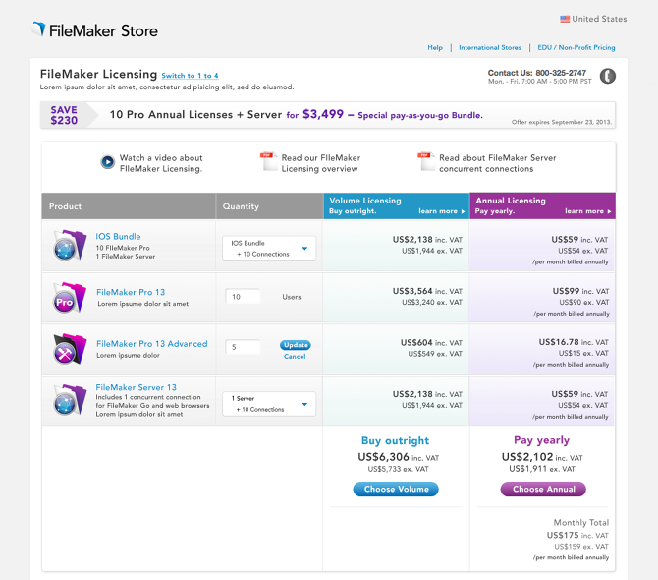Image resolution: width=658 pixels, height=580 pixels.
Task: Click the Contact Us phone number
Action: coord(561,73)
